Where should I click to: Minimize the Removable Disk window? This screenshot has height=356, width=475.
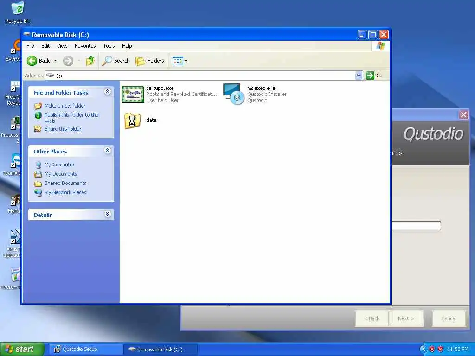point(362,35)
